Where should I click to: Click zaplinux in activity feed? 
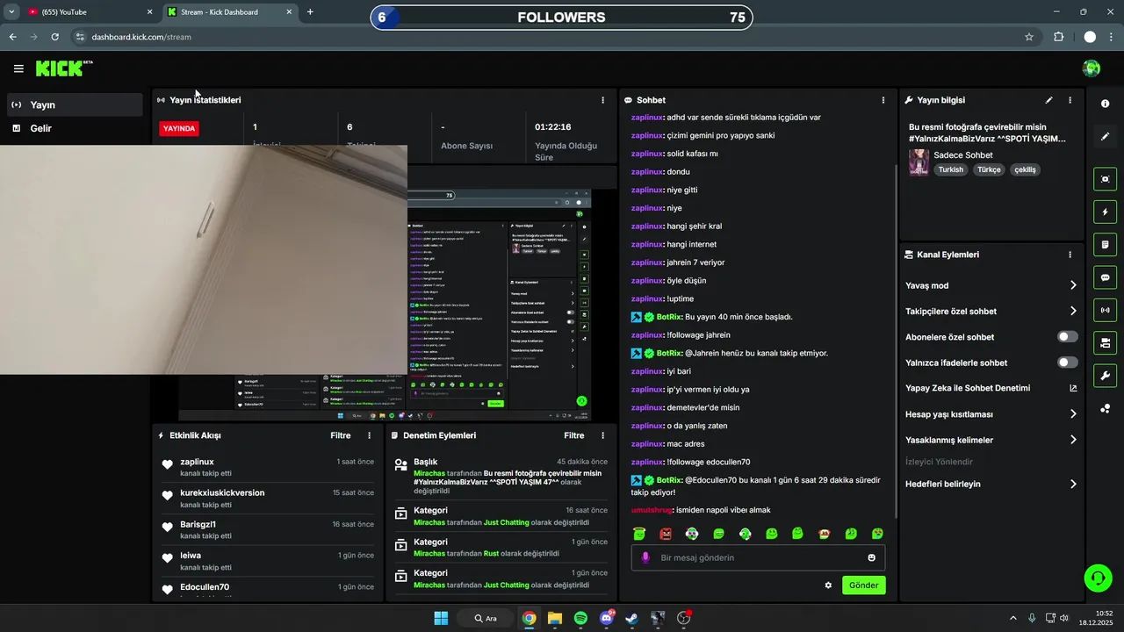[x=197, y=462]
